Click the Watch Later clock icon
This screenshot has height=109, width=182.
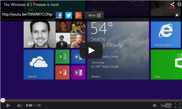coord(154,105)
